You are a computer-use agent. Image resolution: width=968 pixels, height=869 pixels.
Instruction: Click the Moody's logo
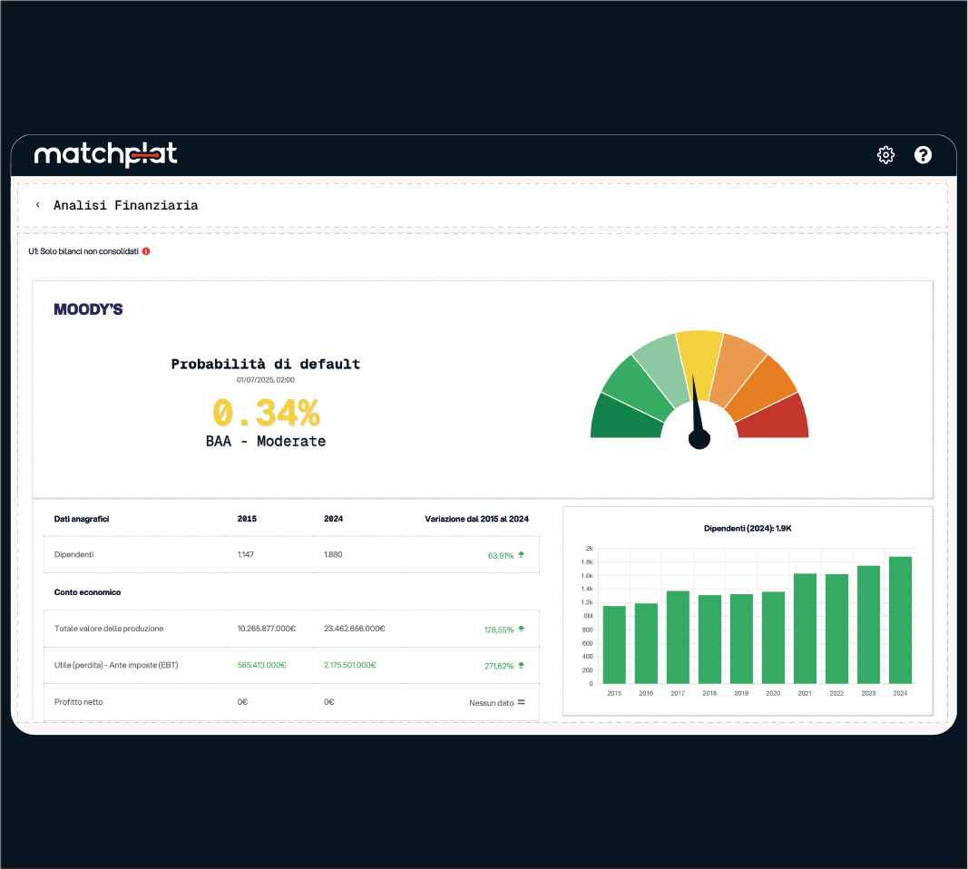[x=88, y=309]
